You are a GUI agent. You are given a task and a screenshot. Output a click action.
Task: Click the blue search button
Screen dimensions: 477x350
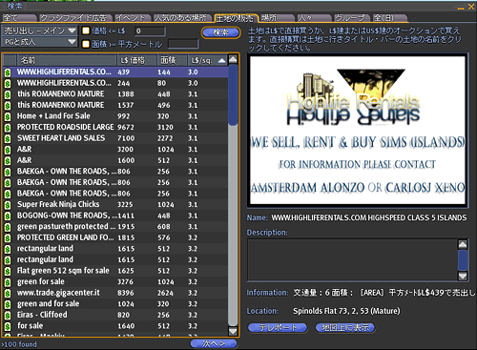point(220,32)
